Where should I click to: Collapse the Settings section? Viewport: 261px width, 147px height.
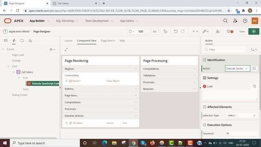204,78
